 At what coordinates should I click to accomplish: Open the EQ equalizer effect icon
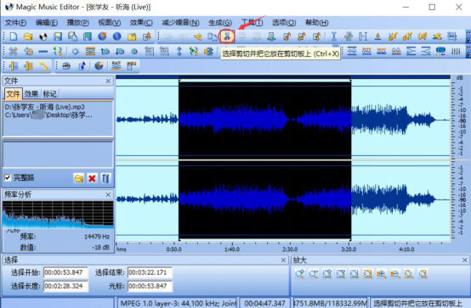[440, 51]
